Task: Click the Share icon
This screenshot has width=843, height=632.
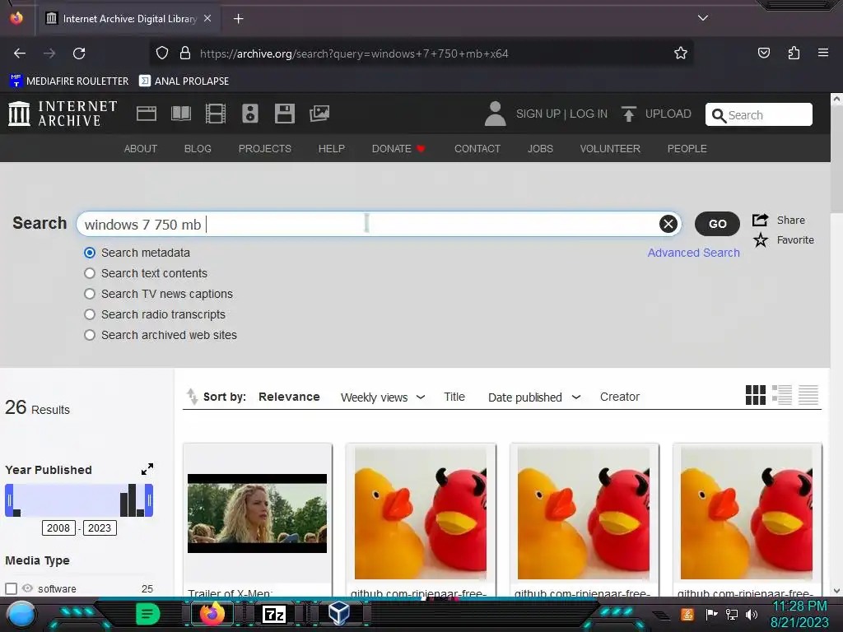Action: coord(760,220)
